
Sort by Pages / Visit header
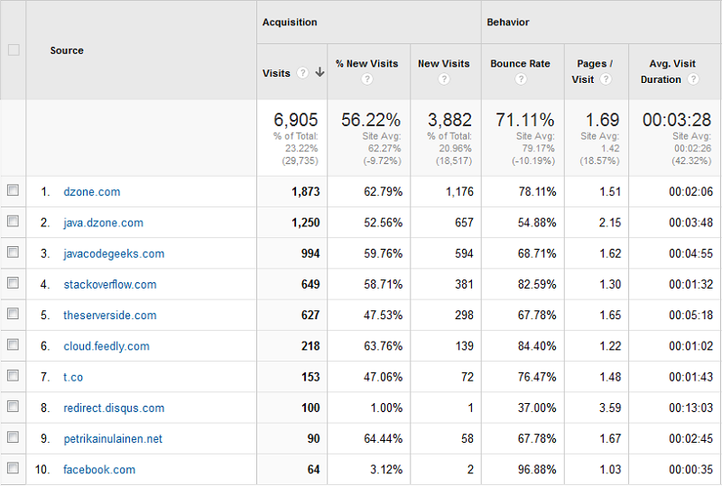[594, 71]
